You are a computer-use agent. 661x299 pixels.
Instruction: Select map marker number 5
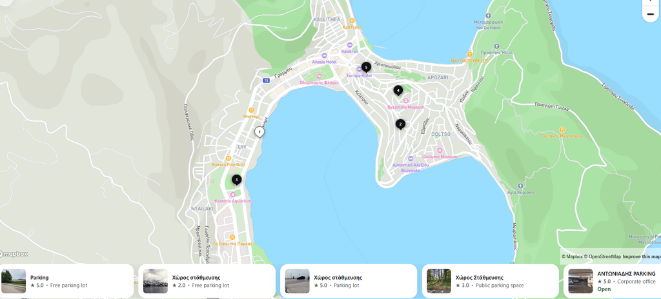tap(366, 67)
